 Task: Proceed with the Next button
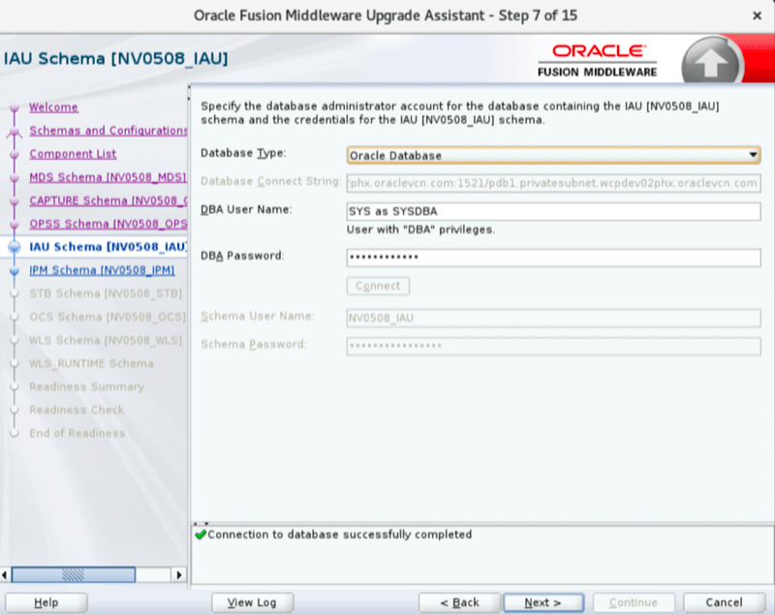543,602
